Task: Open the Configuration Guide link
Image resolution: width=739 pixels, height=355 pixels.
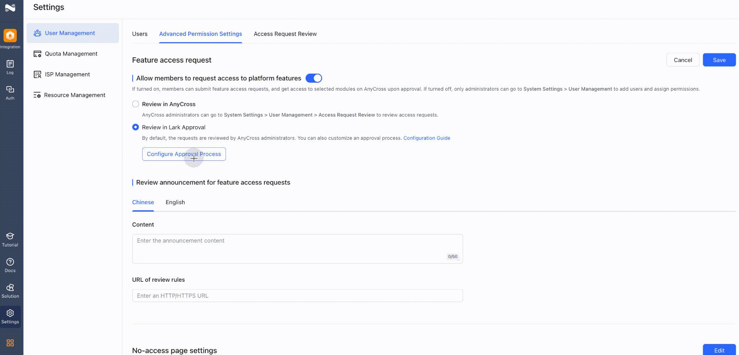Action: (x=426, y=138)
